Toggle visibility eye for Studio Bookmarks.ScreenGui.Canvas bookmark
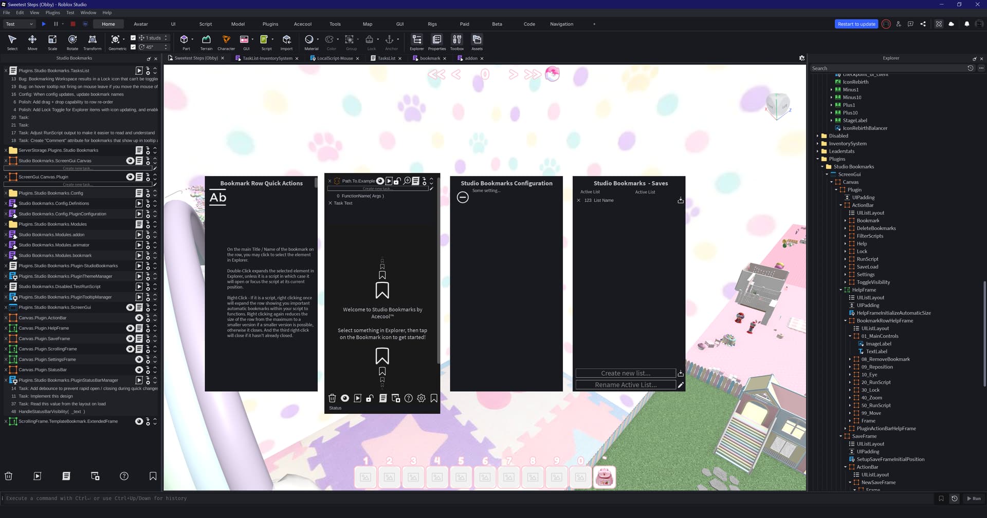This screenshot has width=987, height=518. (130, 161)
